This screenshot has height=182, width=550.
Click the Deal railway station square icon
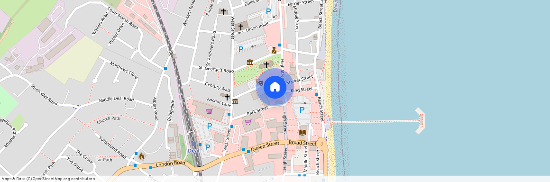(x=193, y=144)
